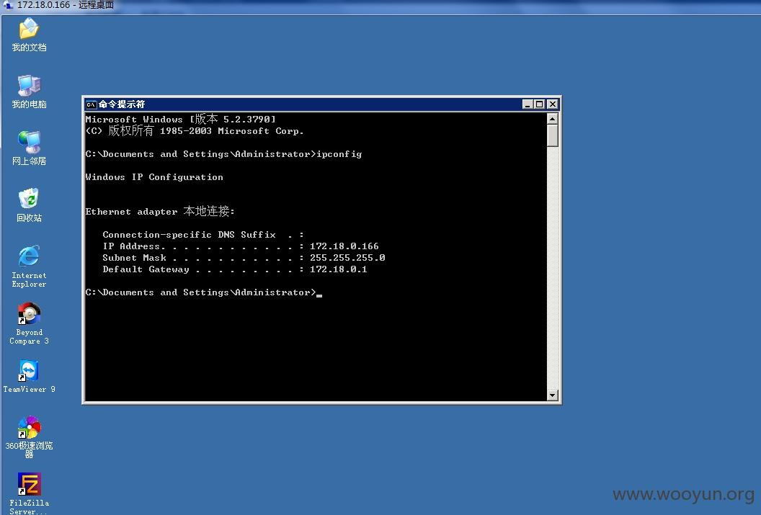
Task: Click the Subnet Mask value 255.255.255.0
Action: coord(347,258)
